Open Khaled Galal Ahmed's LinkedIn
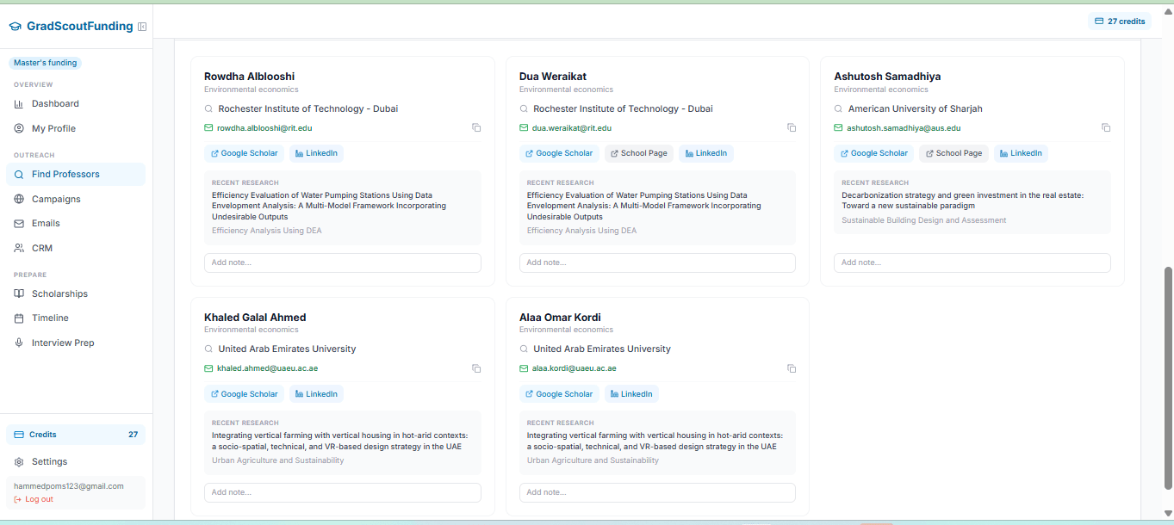Image resolution: width=1174 pixels, height=525 pixels. coord(316,394)
